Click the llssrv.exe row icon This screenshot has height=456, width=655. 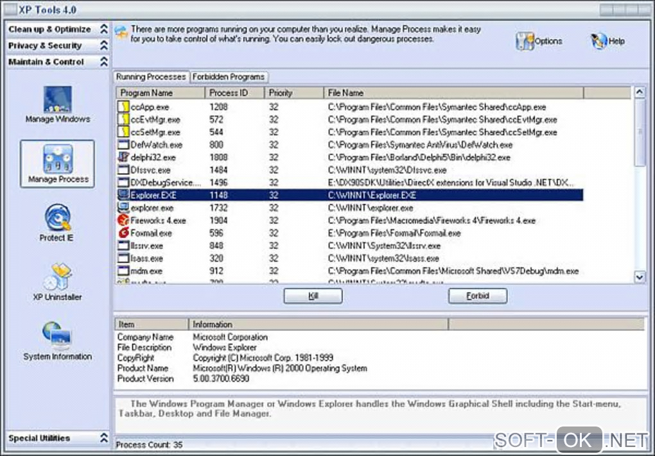(123, 246)
